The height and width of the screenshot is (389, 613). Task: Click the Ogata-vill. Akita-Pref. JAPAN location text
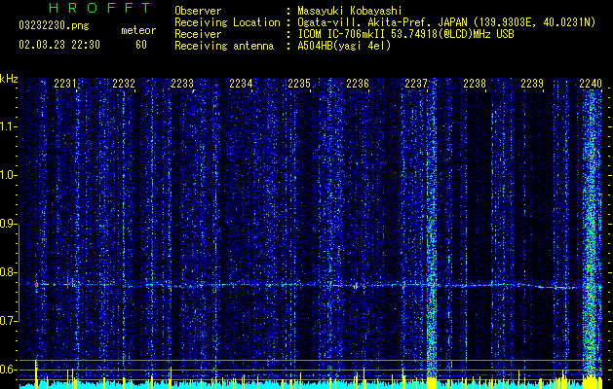[446, 22]
